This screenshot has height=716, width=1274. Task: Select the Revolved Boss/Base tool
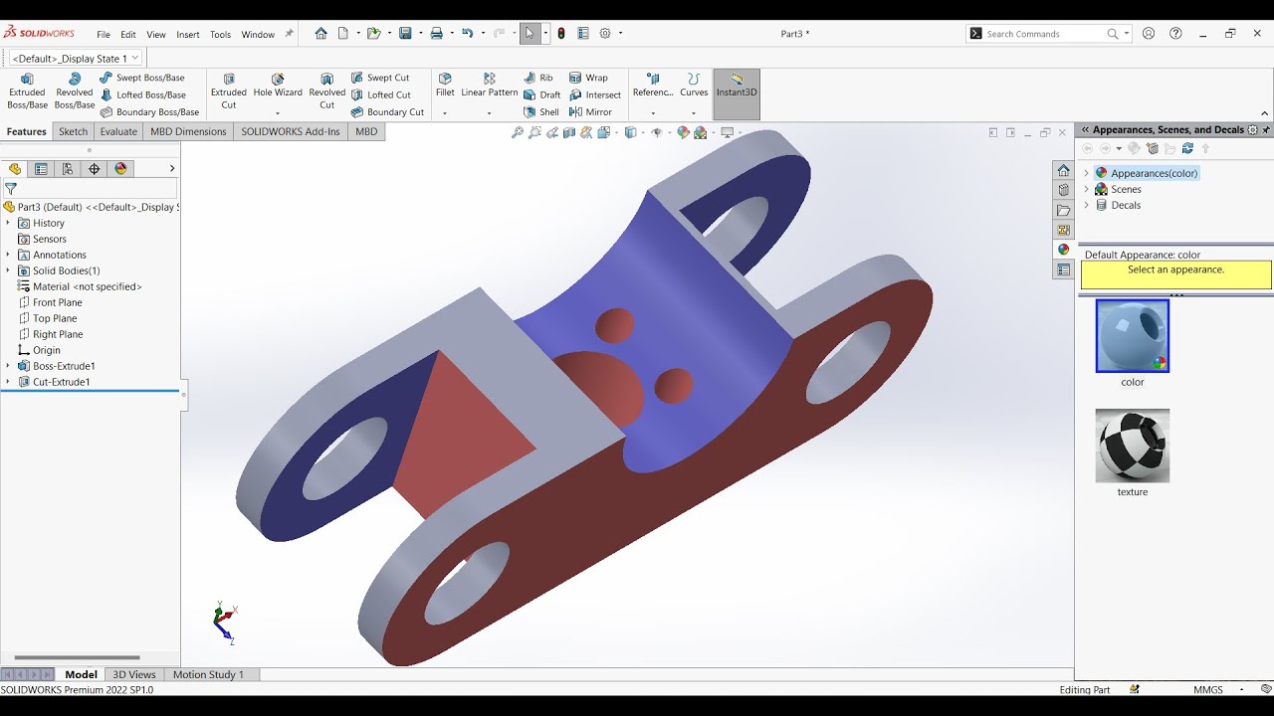75,90
